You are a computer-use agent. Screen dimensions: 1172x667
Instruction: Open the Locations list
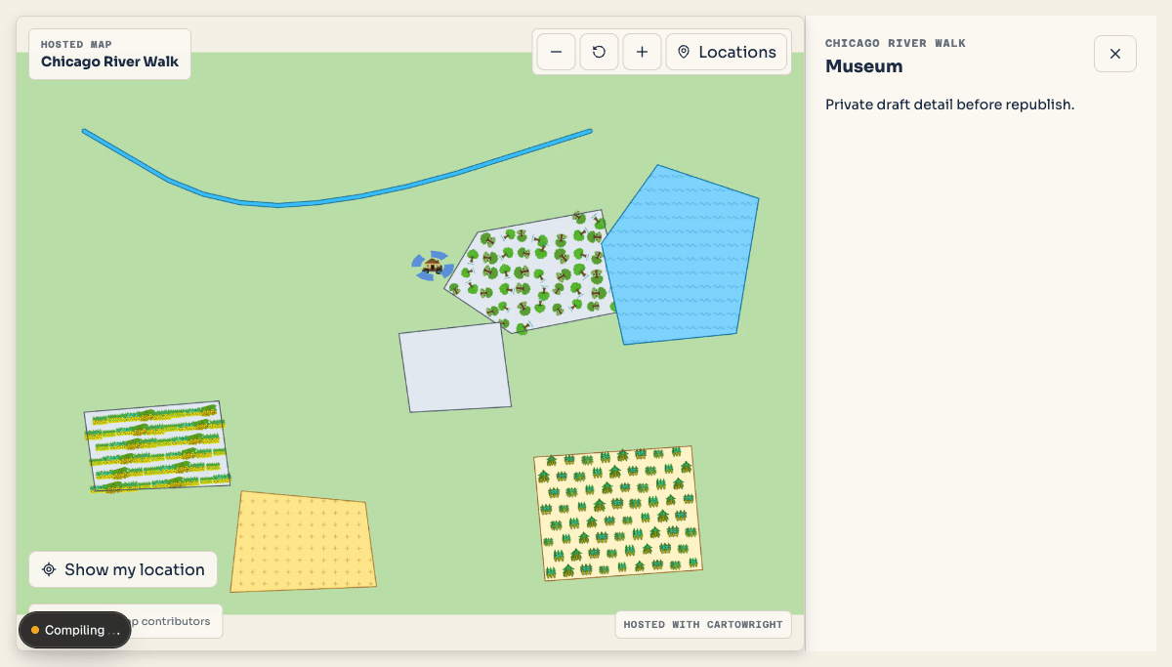tap(727, 52)
